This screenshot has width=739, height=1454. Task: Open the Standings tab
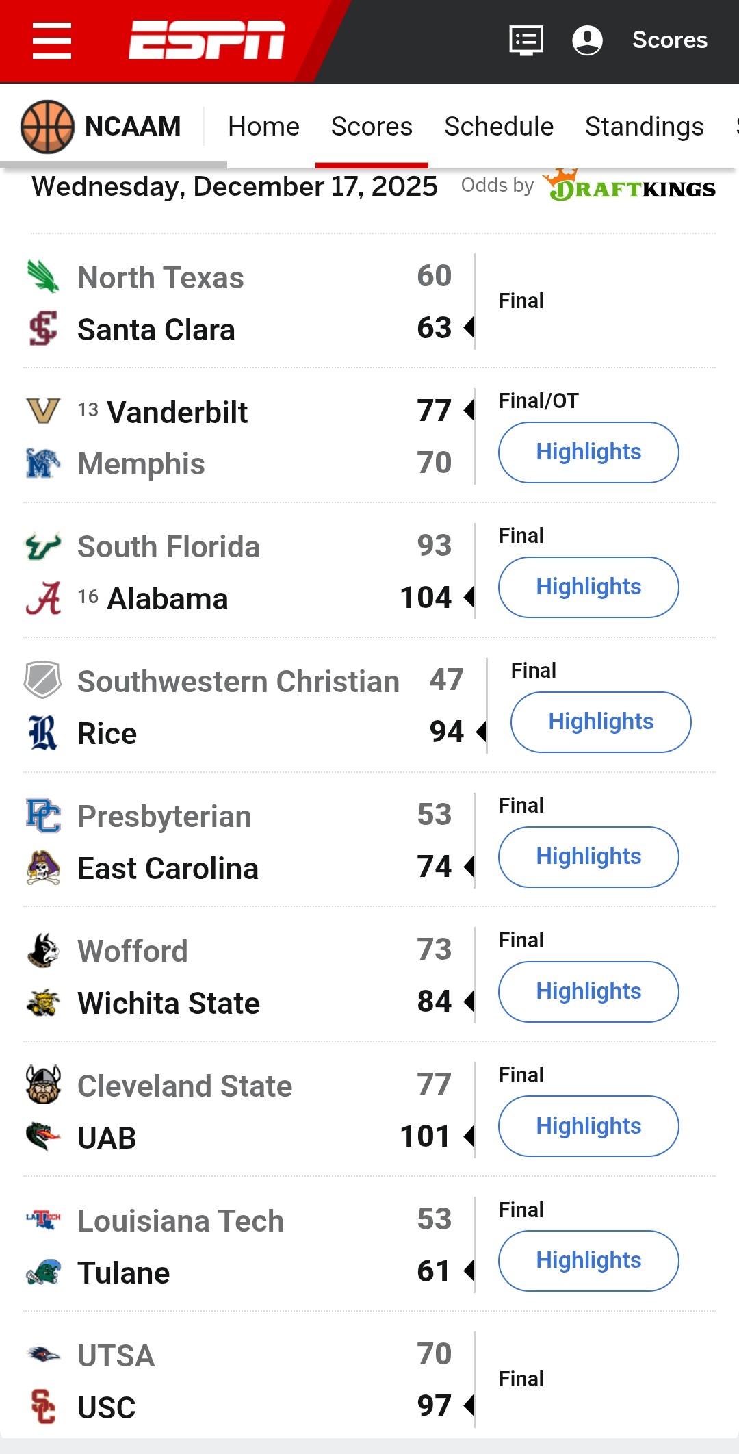click(x=644, y=127)
